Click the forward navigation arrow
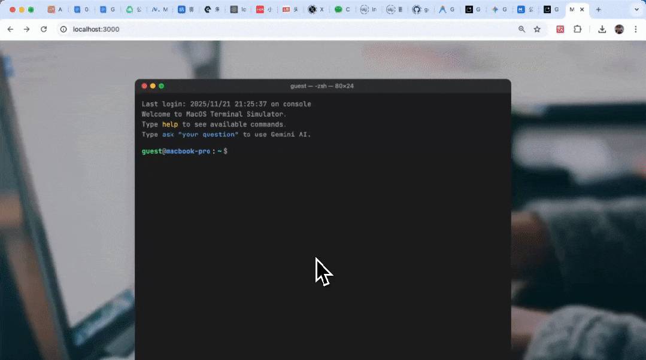 pos(25,29)
